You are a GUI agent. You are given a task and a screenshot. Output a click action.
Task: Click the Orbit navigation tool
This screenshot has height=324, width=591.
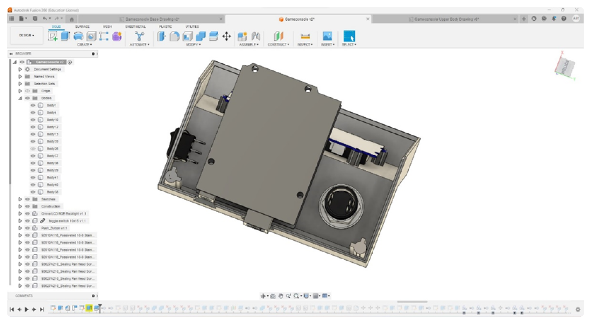tap(263, 296)
